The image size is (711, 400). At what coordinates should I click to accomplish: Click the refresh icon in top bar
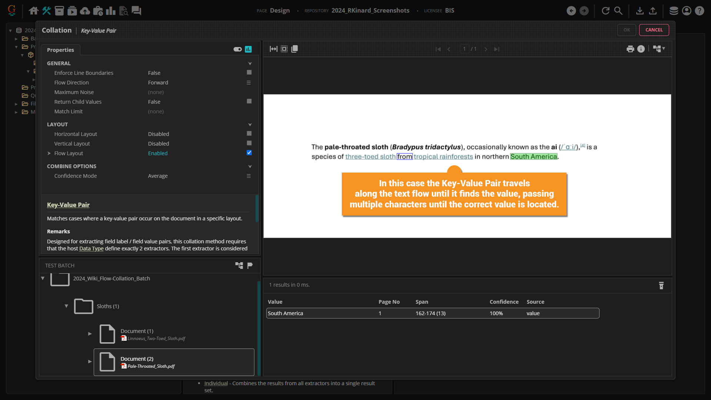[605, 11]
